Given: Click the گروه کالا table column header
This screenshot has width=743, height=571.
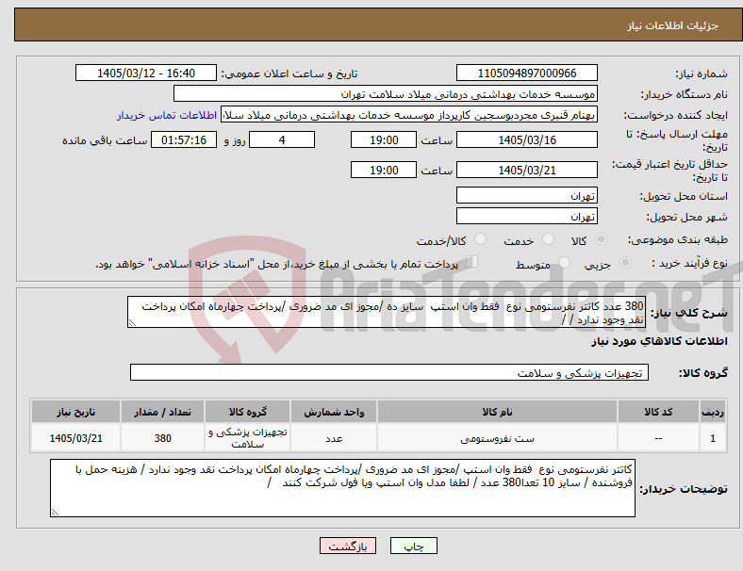Looking at the screenshot, I should point(247,412).
